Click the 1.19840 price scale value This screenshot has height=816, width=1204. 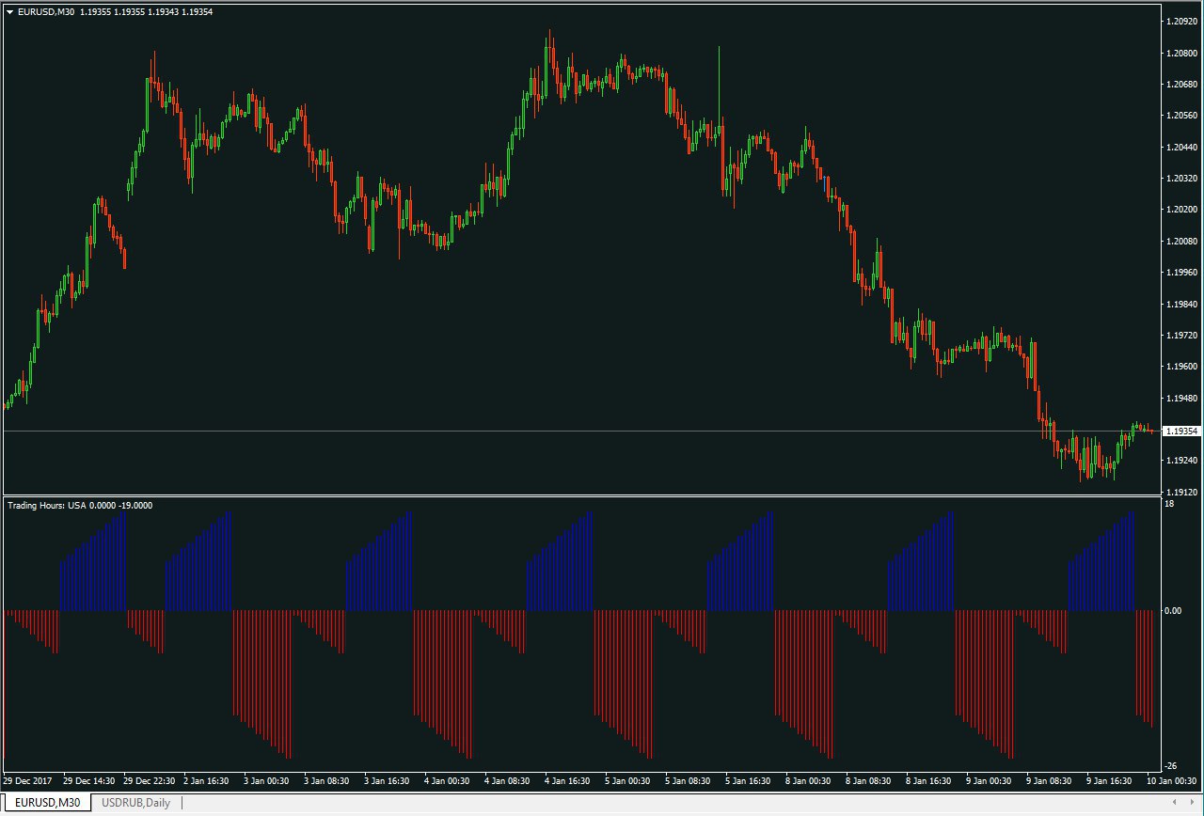[x=1182, y=304]
